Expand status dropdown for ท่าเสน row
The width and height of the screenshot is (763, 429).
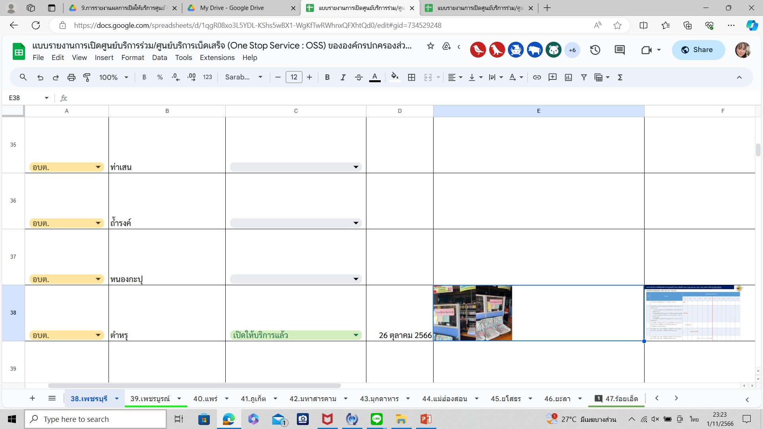pos(356,167)
